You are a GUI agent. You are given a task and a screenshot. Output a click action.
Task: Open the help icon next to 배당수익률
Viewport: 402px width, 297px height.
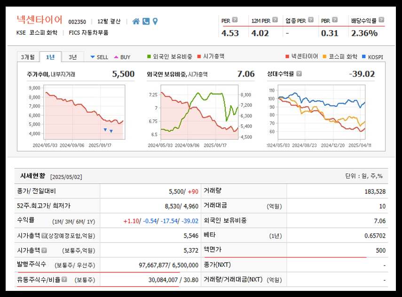[x=381, y=20]
